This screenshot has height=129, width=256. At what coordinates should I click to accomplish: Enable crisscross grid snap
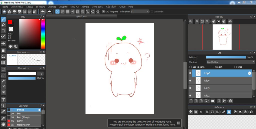click(x=67, y=11)
